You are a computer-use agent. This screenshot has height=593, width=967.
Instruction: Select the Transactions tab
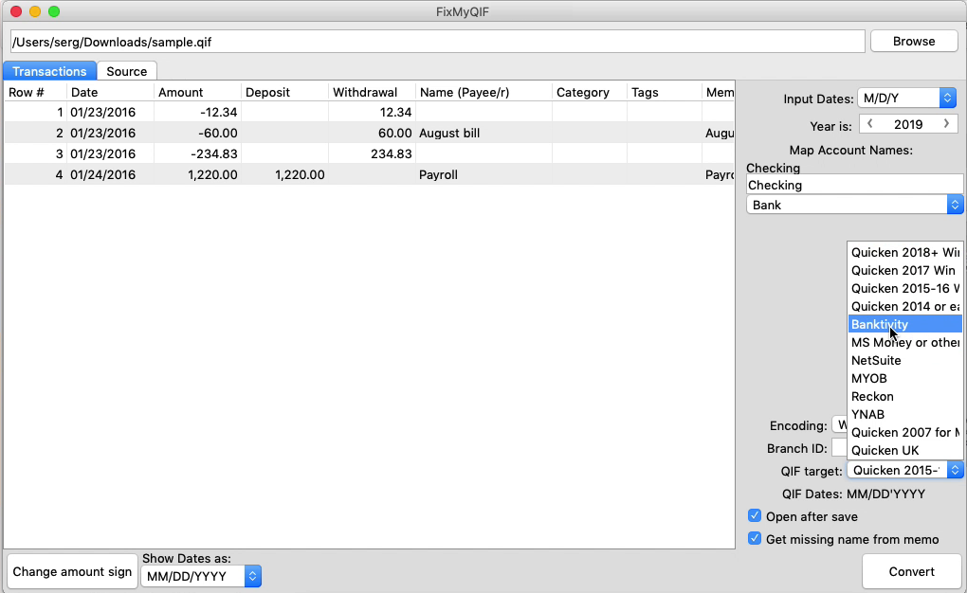click(x=49, y=71)
